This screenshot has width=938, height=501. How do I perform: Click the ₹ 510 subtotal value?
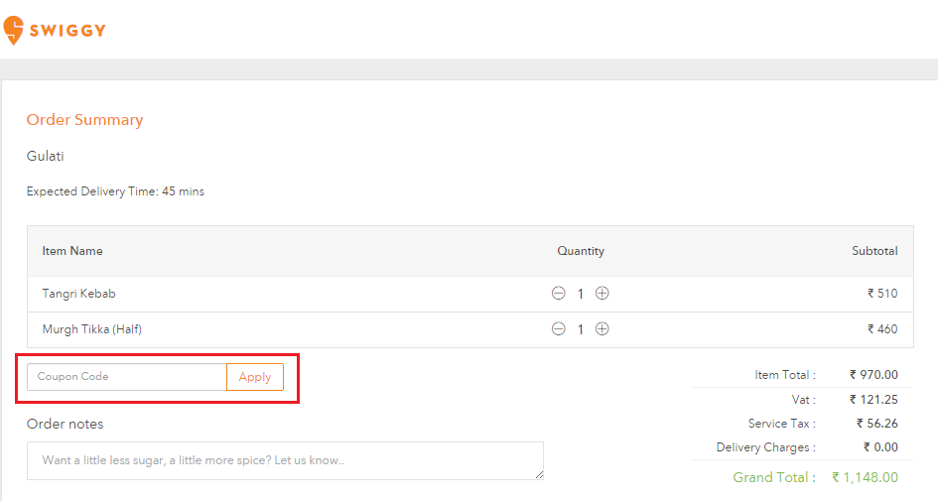[882, 294]
